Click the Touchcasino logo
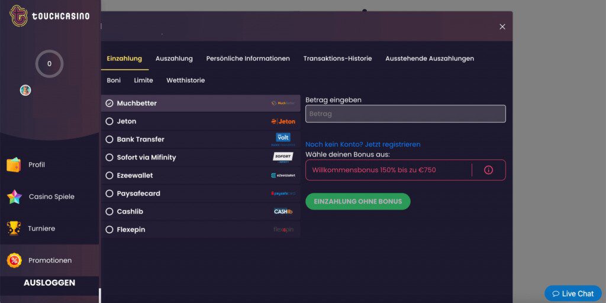 pyautogui.click(x=50, y=16)
